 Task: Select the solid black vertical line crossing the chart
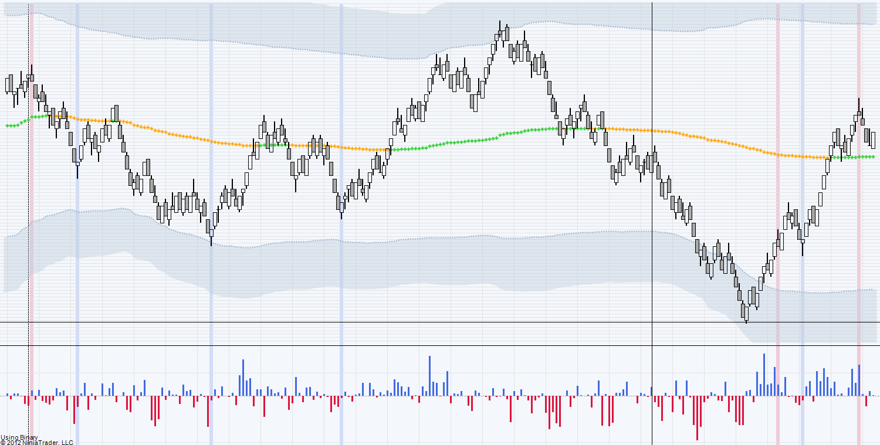click(x=652, y=223)
